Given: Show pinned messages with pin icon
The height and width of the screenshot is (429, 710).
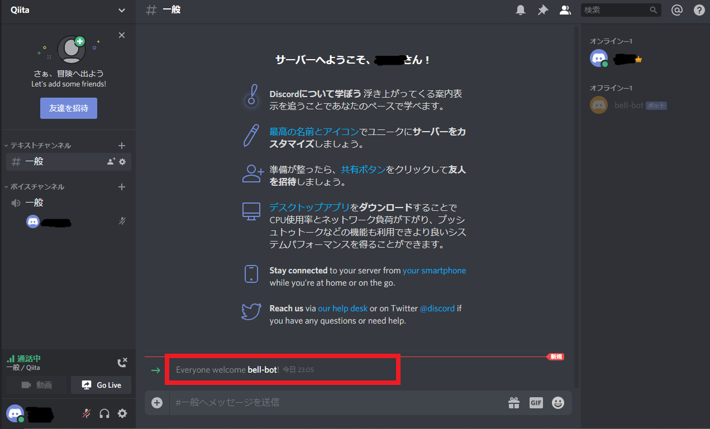Looking at the screenshot, I should coord(543,10).
